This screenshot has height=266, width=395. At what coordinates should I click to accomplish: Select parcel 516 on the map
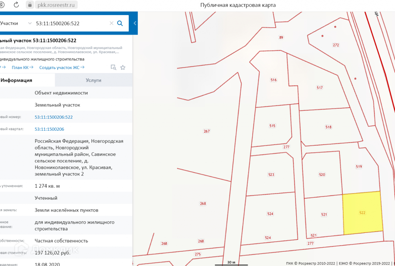pyautogui.click(x=273, y=80)
